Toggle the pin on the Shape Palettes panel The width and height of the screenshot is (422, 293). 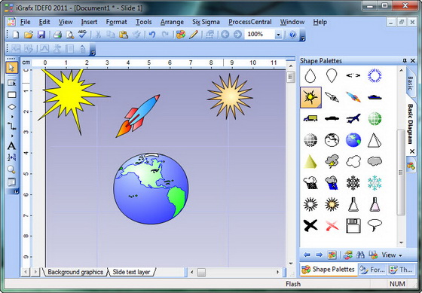coord(405,61)
